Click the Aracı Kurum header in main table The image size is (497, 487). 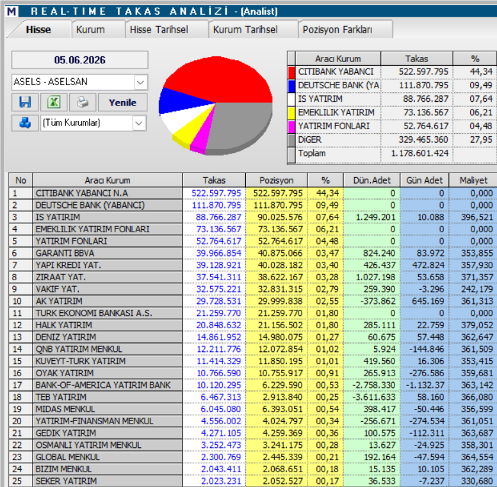(108, 180)
